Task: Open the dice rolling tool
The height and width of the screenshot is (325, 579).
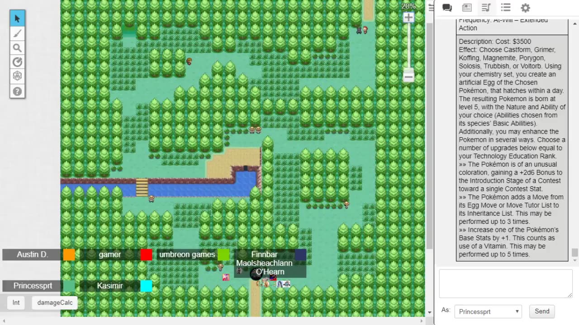Action: 17,77
